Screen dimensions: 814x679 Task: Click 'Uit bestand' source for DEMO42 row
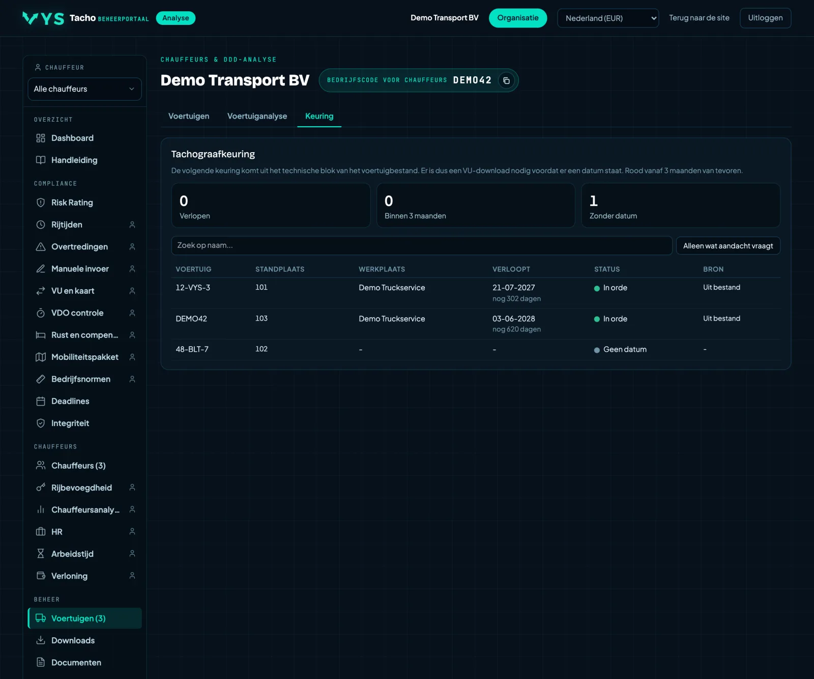(x=721, y=319)
